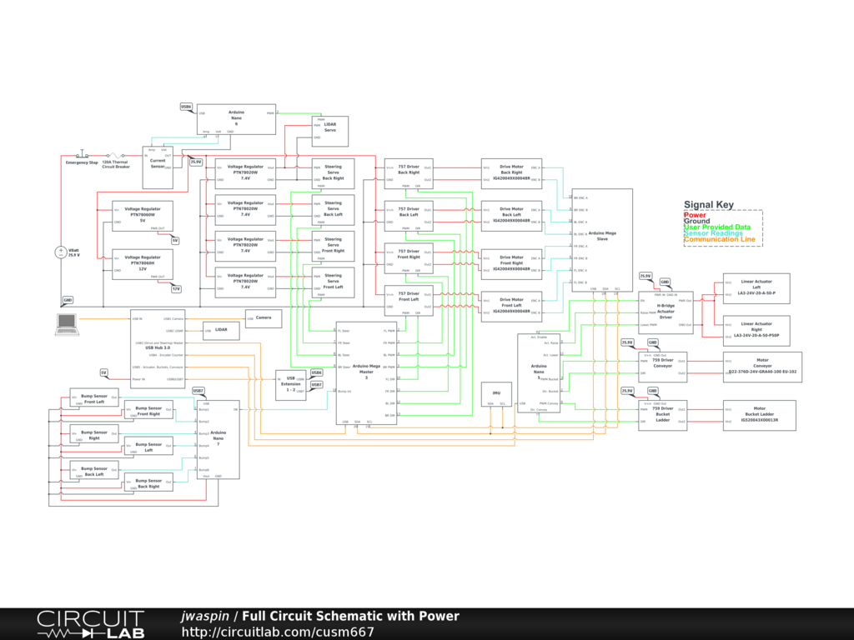Screen dimensions: 854x640
Task: Select the 120A Thermal Circuit Breaker symbol
Action: pyautogui.click(x=117, y=155)
